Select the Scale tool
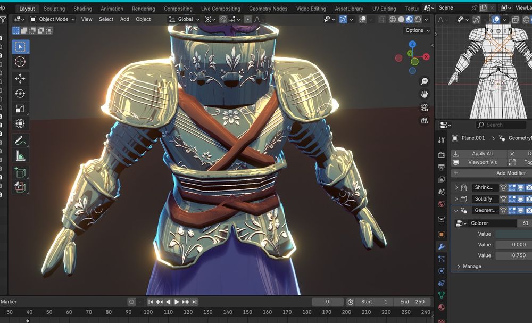532x323 pixels. point(20,109)
